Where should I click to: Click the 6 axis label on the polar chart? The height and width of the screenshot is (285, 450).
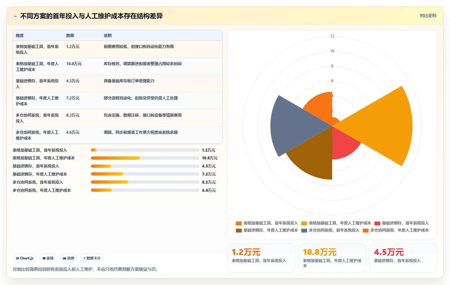[x=332, y=81]
